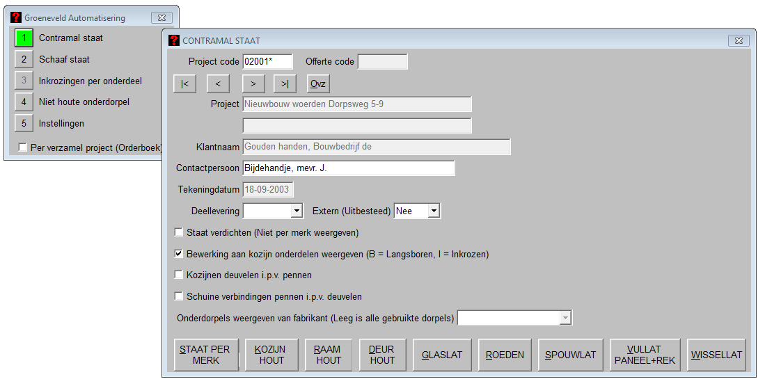The width and height of the screenshot is (765, 386).
Task: Expand the Extern (Uitbesteed) dropdown
Action: [434, 211]
